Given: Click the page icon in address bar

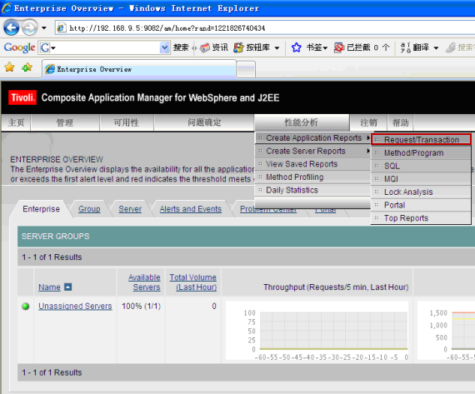Looking at the screenshot, I should click(61, 27).
